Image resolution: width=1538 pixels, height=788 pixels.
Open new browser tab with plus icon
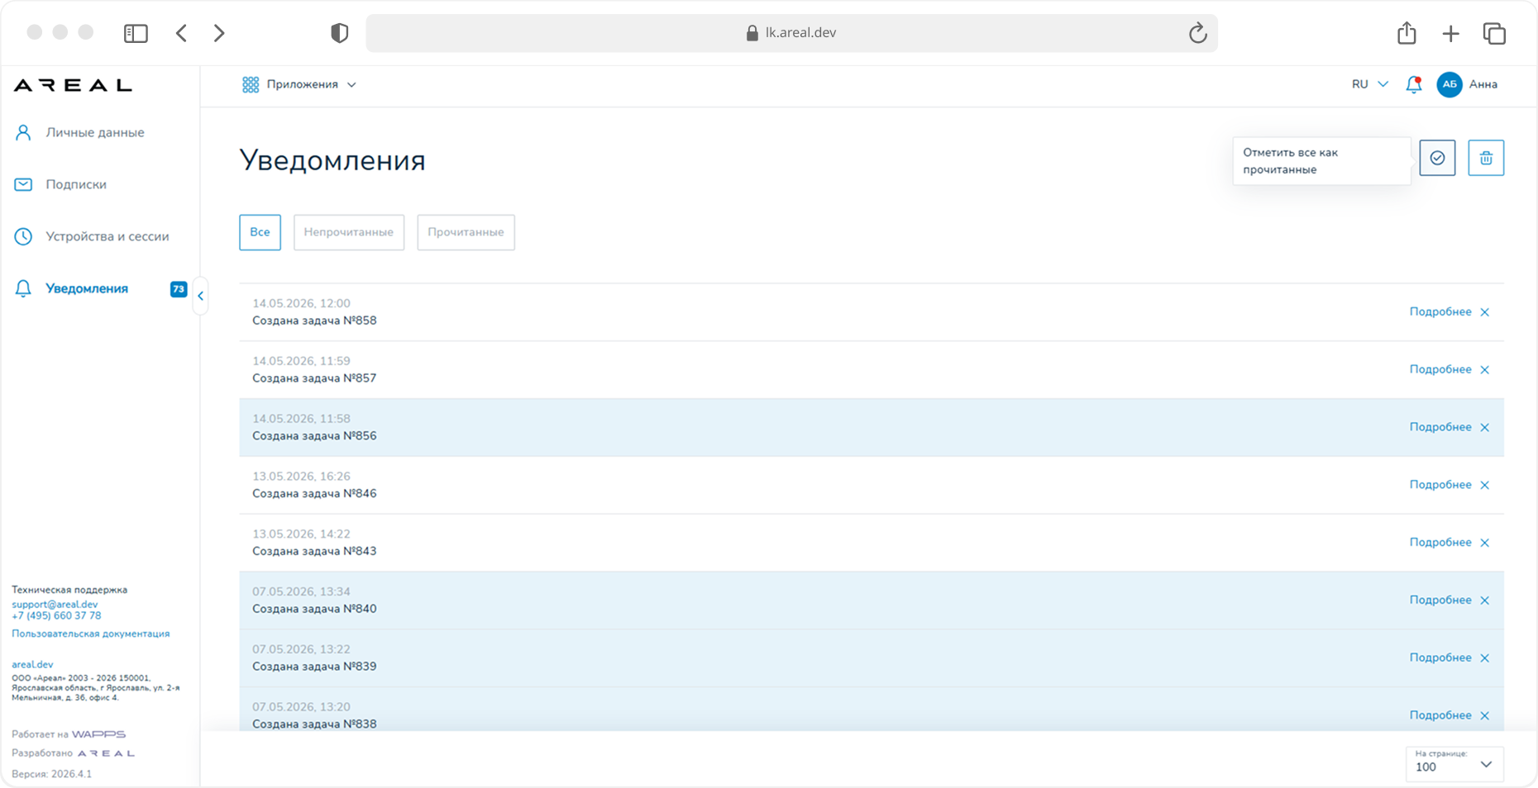tap(1450, 33)
